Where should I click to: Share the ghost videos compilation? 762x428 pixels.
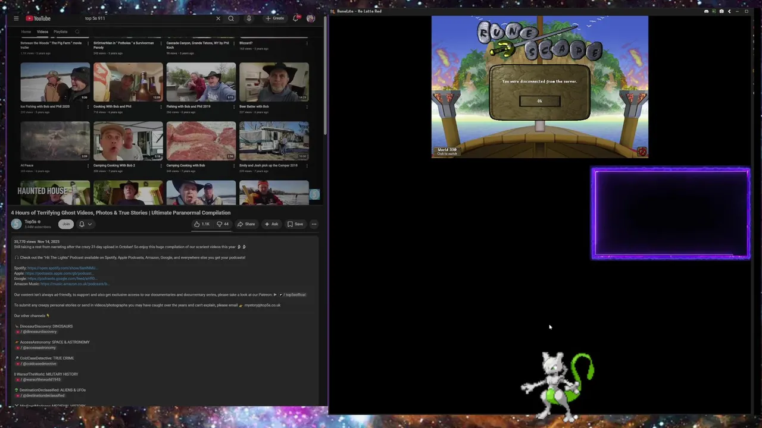[x=246, y=224]
